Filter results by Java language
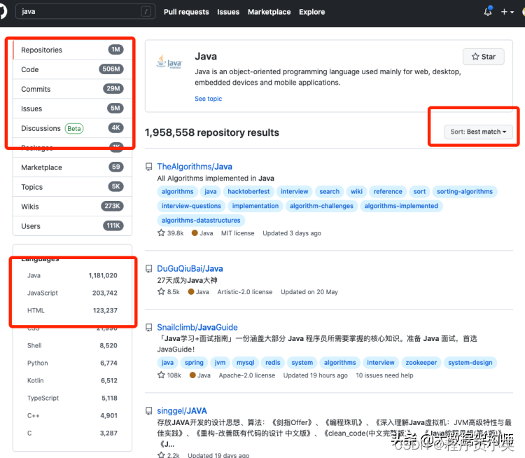Screen dimensions: 525x458 tap(72, 275)
